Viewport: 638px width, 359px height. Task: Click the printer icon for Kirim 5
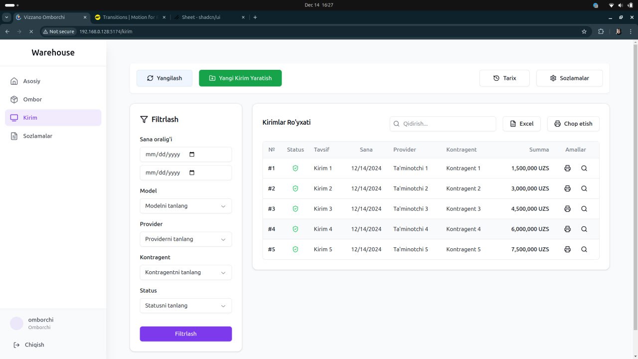coord(567,249)
